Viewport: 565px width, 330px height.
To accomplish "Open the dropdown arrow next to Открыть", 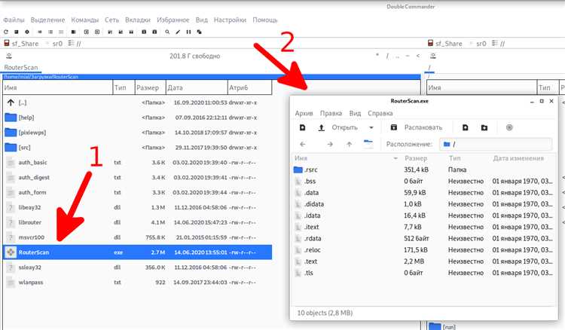I will (371, 127).
